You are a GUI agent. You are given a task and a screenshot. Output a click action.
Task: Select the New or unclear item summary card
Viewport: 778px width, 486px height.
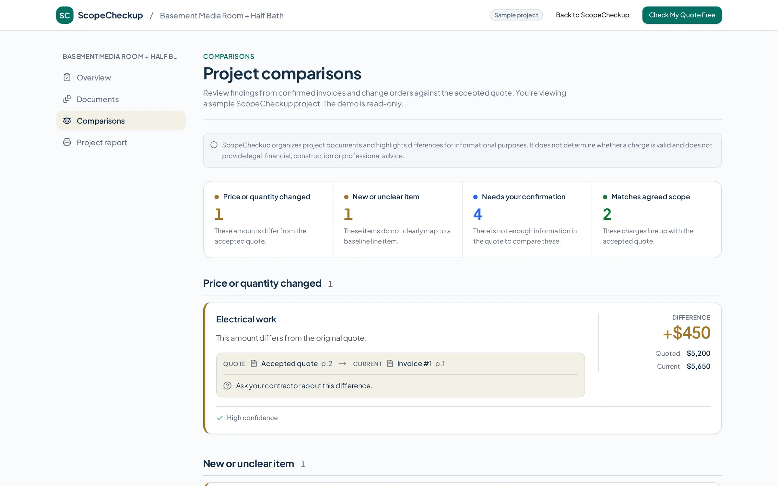(397, 219)
